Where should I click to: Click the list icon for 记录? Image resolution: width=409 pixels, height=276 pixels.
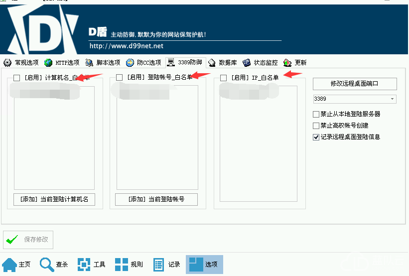158,265
